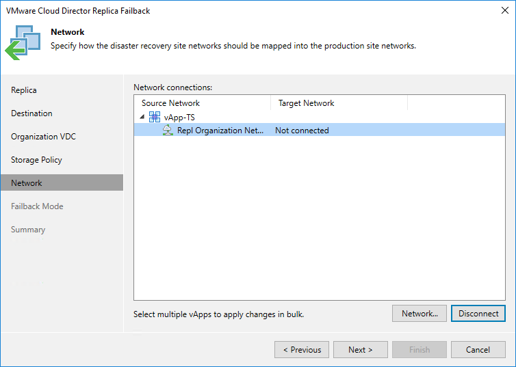Cancel the failback wizard
Viewport: 516px width, 367px height.
pyautogui.click(x=478, y=350)
